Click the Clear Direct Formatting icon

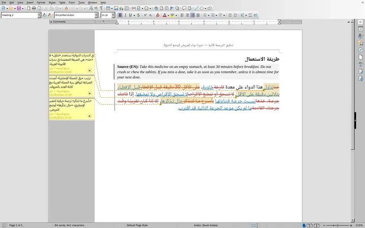pos(158,15)
